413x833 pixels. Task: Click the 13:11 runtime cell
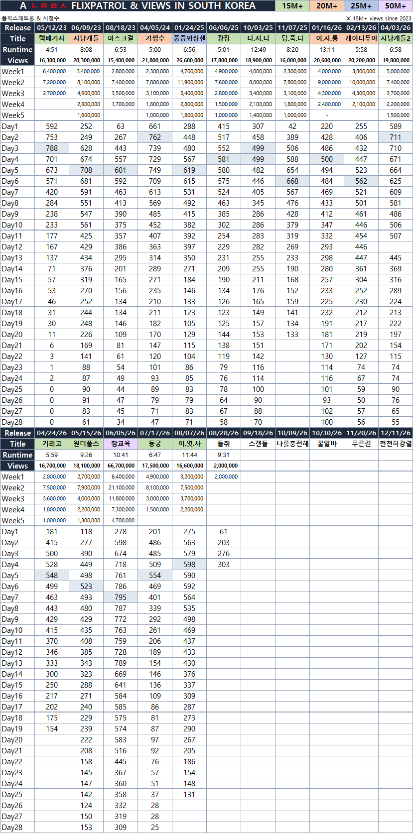(327, 49)
